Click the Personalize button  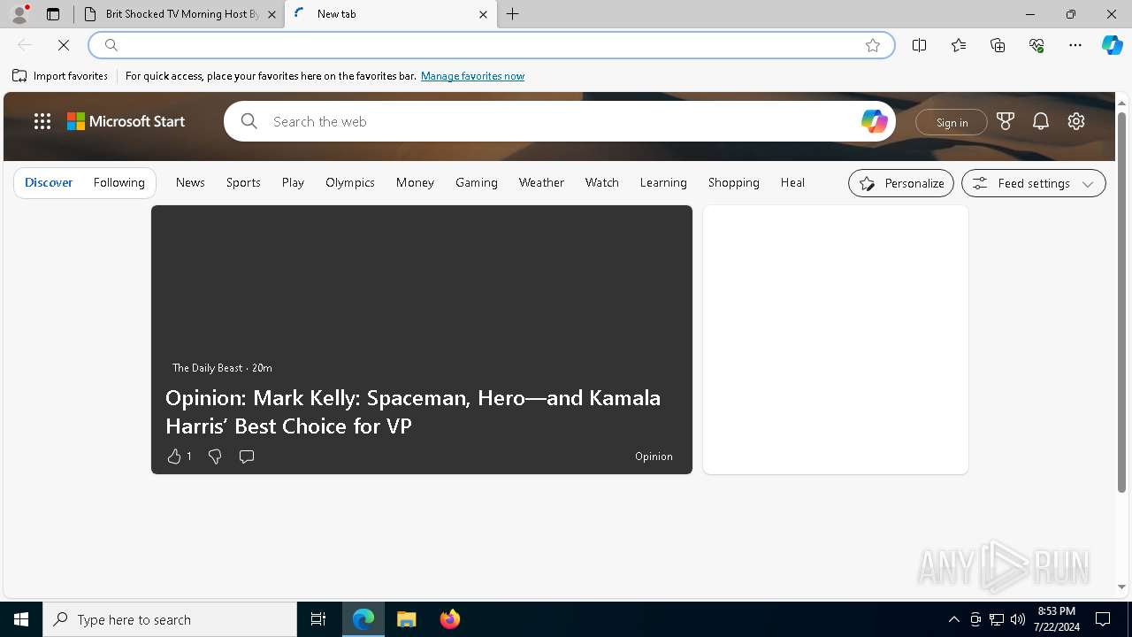click(x=901, y=183)
